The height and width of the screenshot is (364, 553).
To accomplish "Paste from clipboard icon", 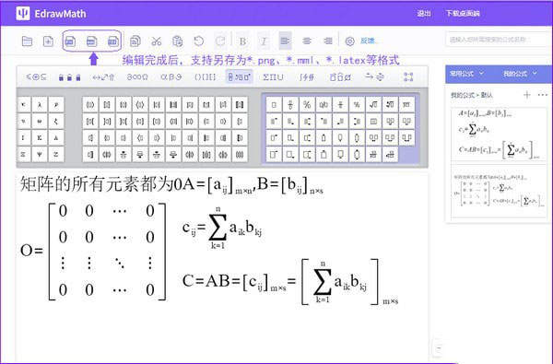I will pos(177,41).
